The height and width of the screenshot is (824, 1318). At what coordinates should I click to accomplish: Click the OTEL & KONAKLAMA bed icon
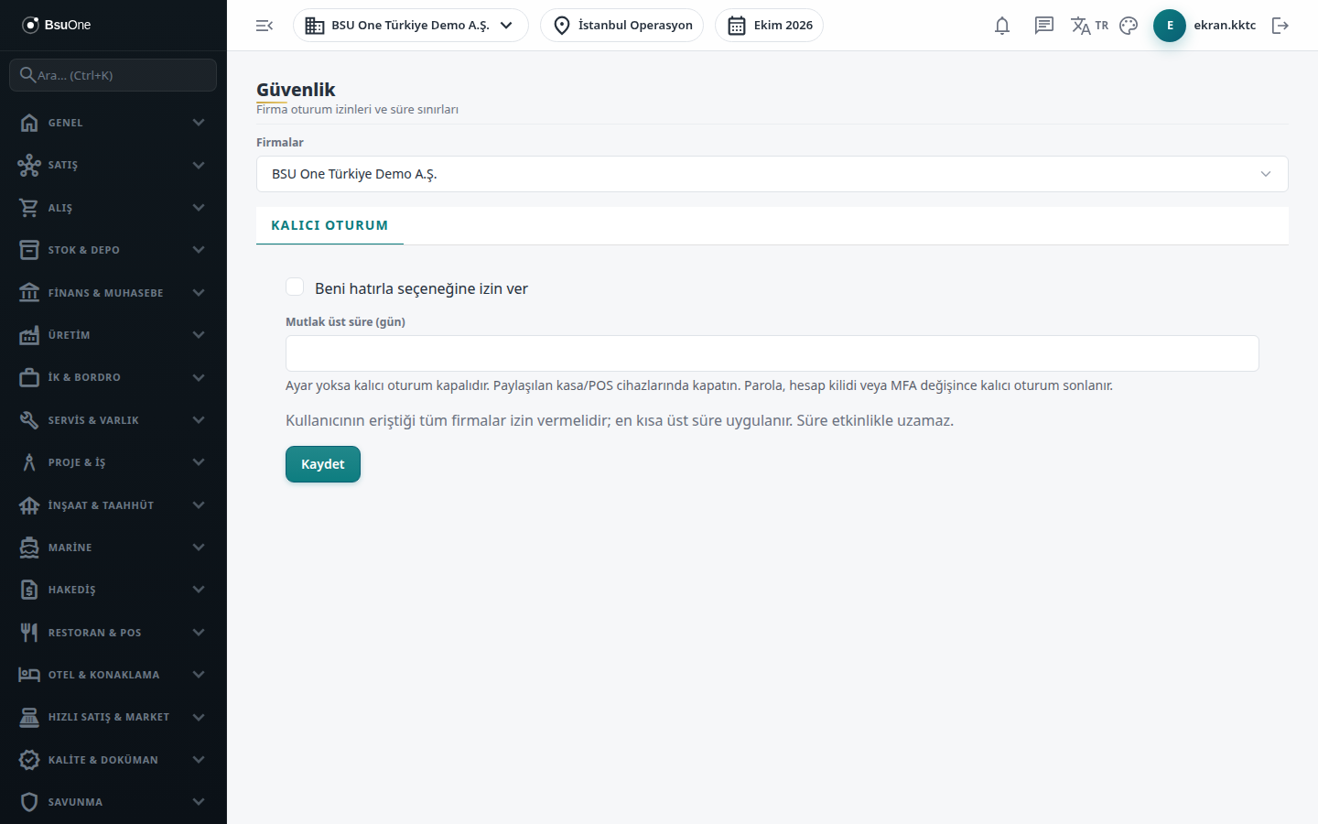pyautogui.click(x=29, y=675)
